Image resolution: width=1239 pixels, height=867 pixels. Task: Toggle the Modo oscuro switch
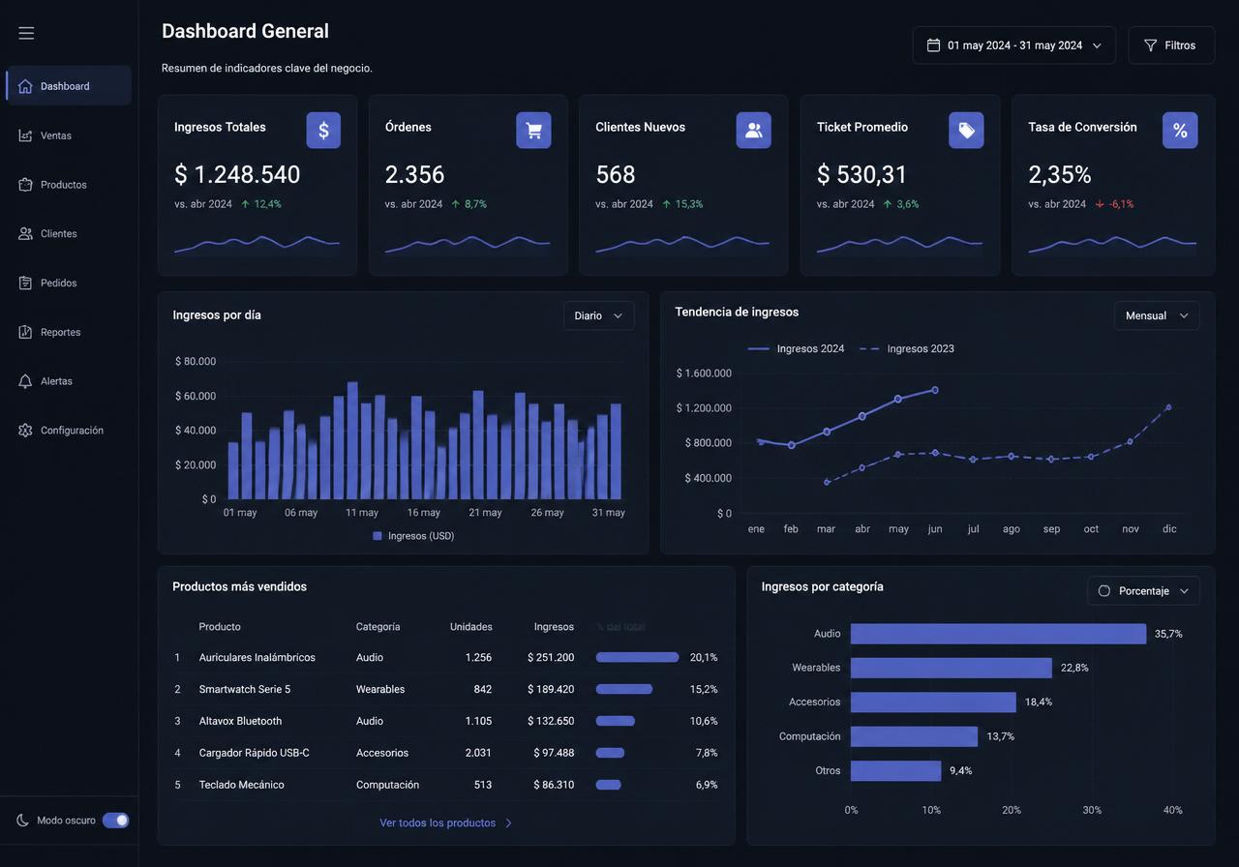pyautogui.click(x=115, y=821)
